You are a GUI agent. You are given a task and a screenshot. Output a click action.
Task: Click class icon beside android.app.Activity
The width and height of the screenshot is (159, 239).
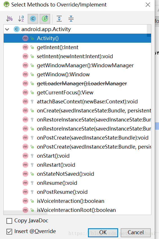(x=17, y=29)
